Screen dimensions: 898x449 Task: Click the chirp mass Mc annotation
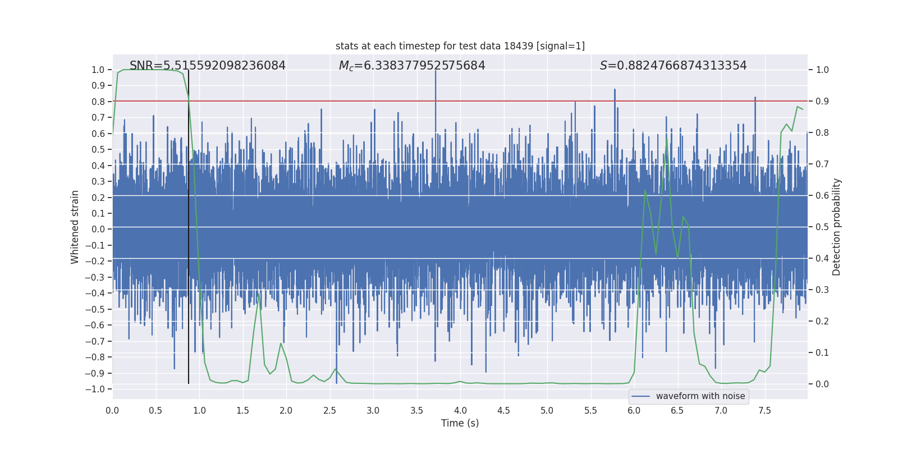click(x=411, y=66)
